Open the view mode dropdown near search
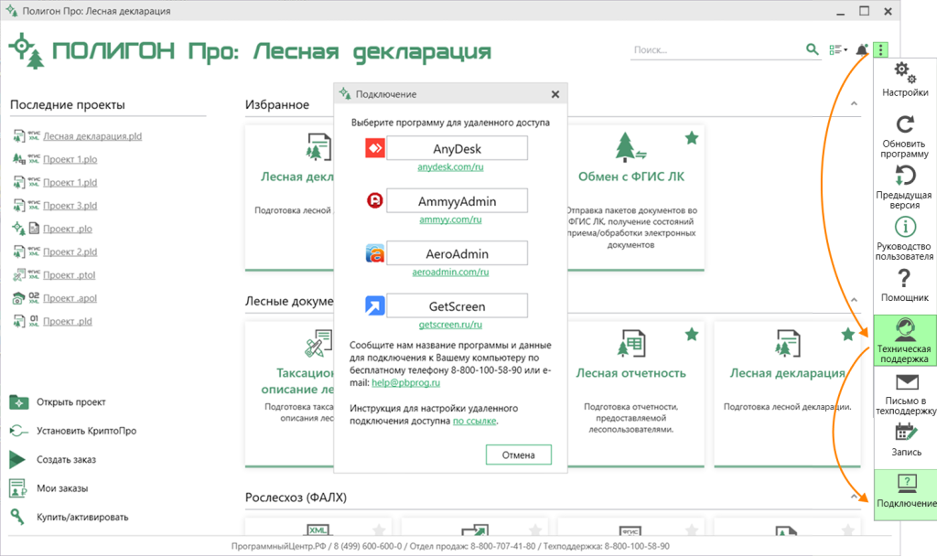 [x=837, y=49]
